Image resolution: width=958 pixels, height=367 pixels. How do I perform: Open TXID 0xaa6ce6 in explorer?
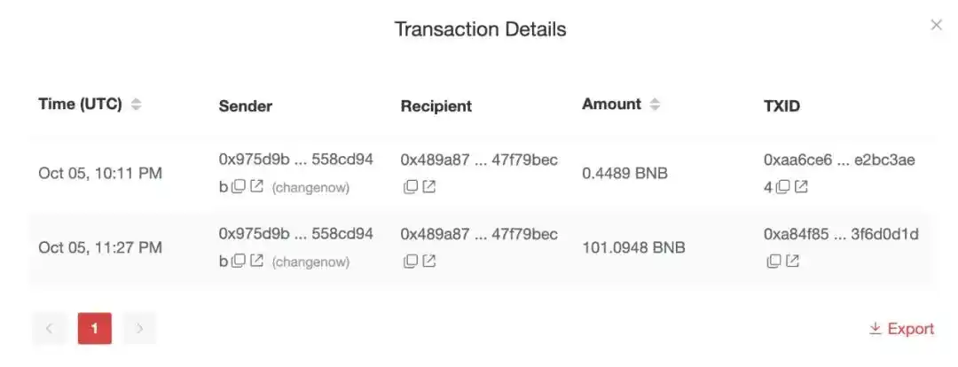click(x=801, y=186)
